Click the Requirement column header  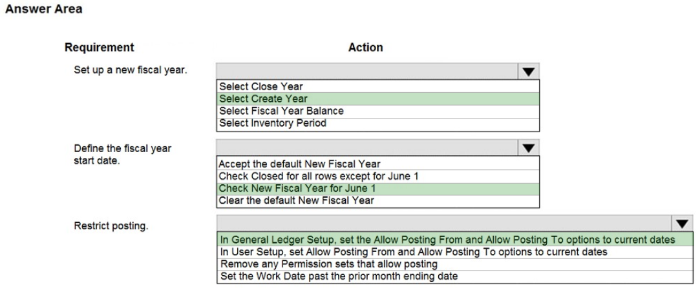[100, 47]
